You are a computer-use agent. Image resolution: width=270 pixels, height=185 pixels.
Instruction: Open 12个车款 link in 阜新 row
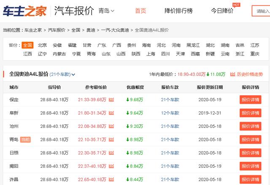170,113
